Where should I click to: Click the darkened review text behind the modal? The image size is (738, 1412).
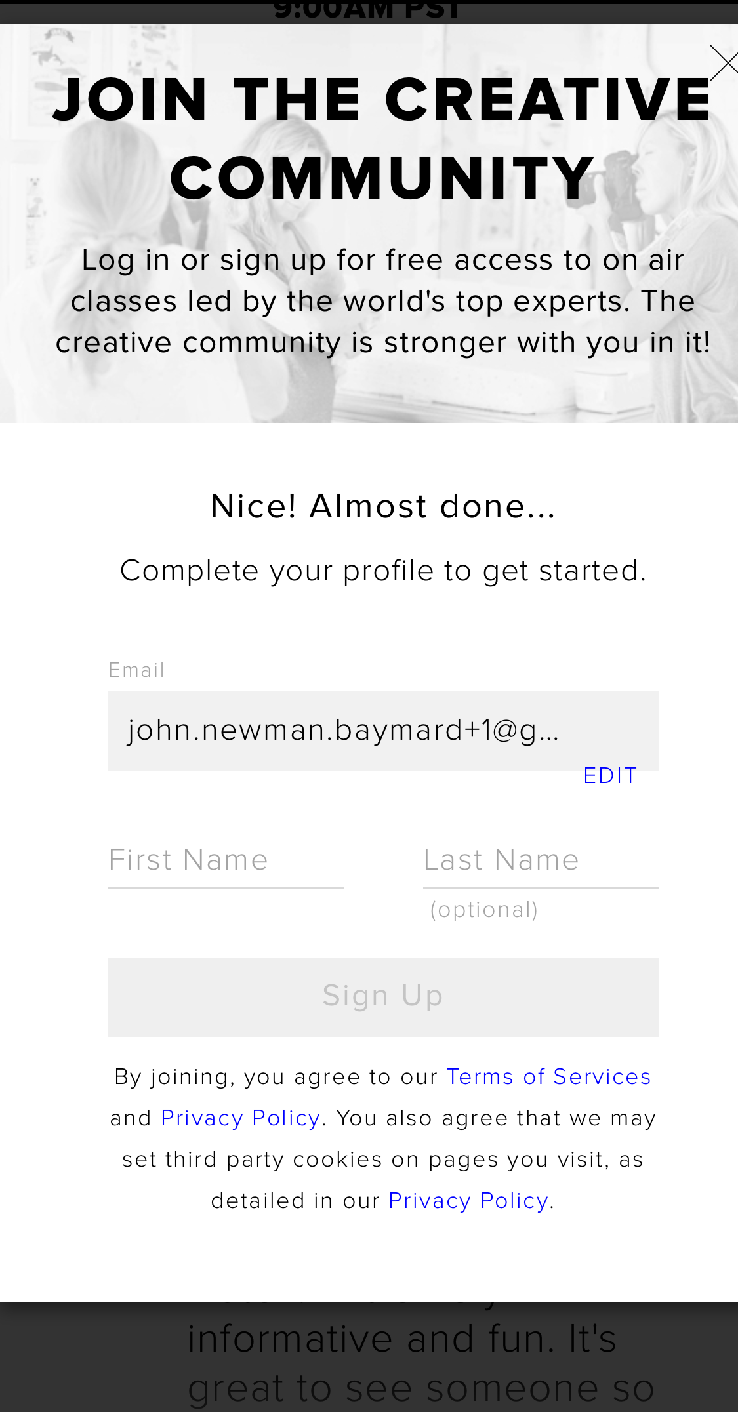tap(401, 1338)
